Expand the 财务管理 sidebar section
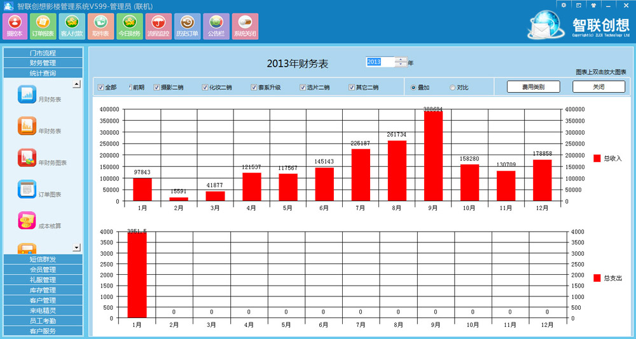The width and height of the screenshot is (636, 339). (43, 63)
